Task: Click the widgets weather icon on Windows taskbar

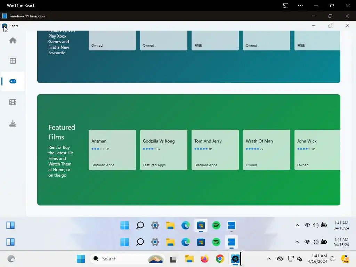Action: pos(11,259)
